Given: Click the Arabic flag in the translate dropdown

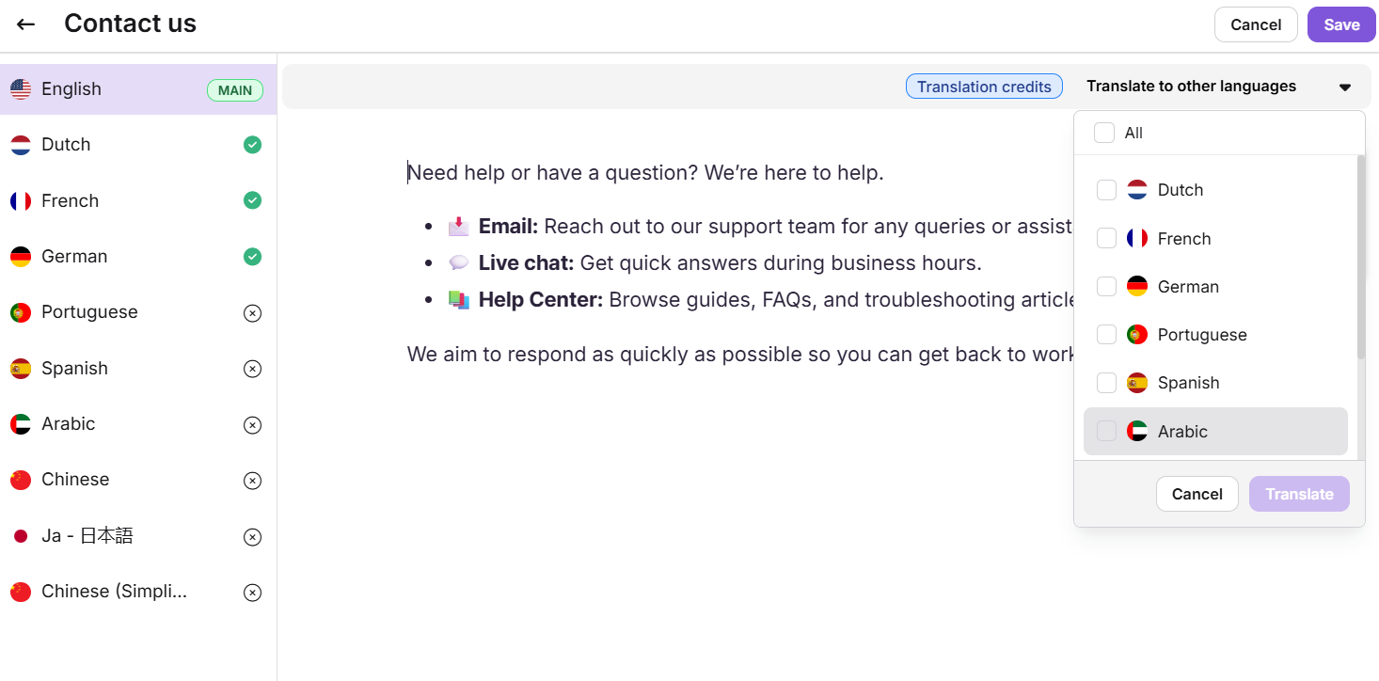Looking at the screenshot, I should (1138, 431).
